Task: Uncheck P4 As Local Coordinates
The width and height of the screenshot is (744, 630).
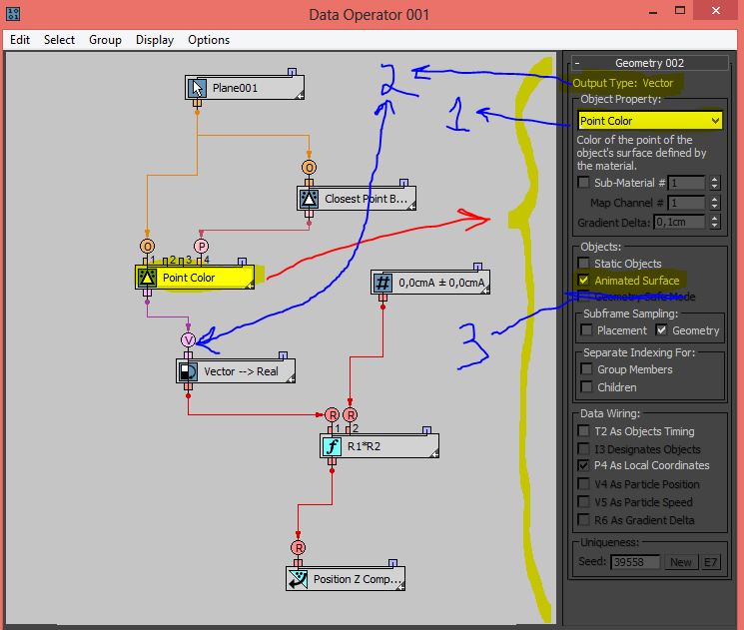Action: [x=584, y=465]
